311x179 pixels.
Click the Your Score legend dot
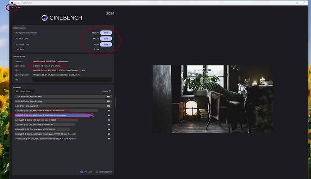82,172
